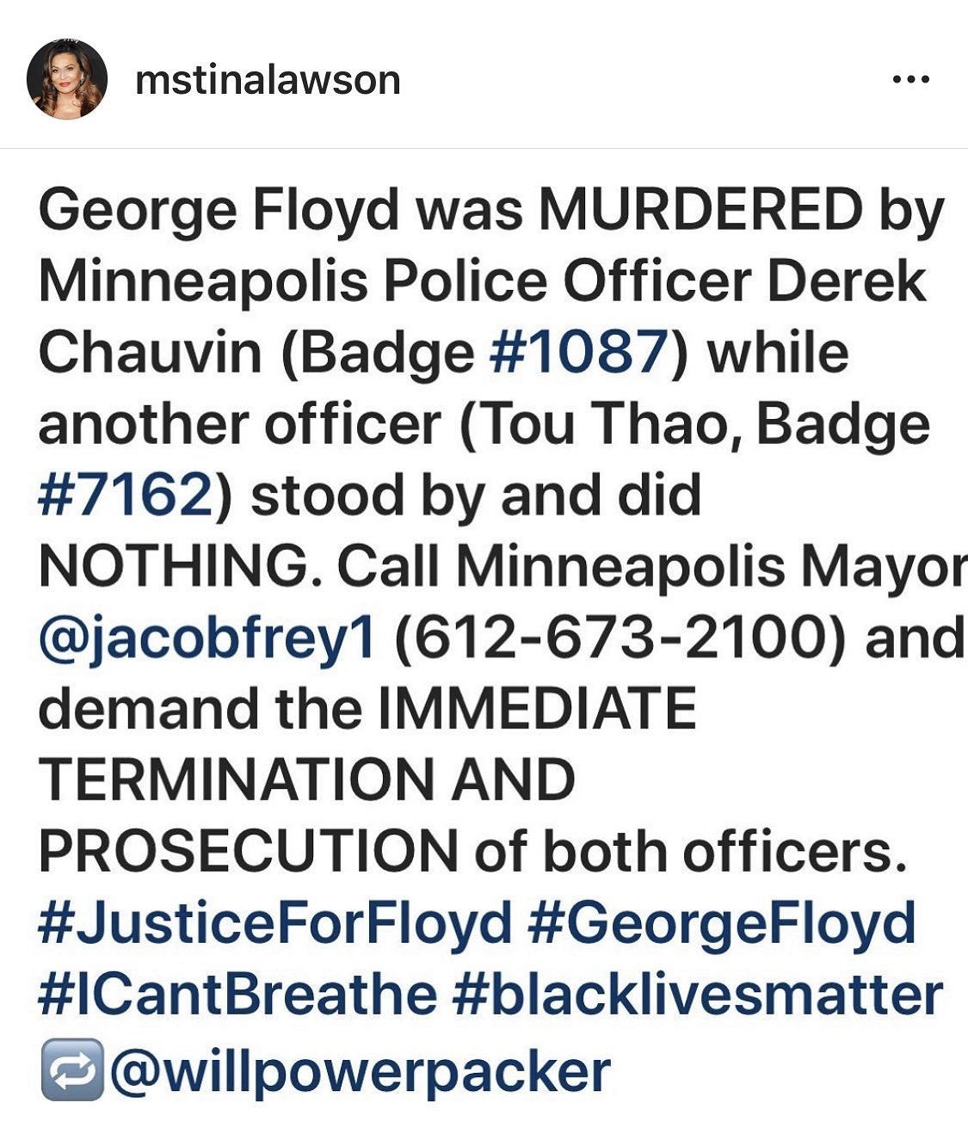
Task: Tap the phone number 612-673-2100
Action: click(619, 639)
